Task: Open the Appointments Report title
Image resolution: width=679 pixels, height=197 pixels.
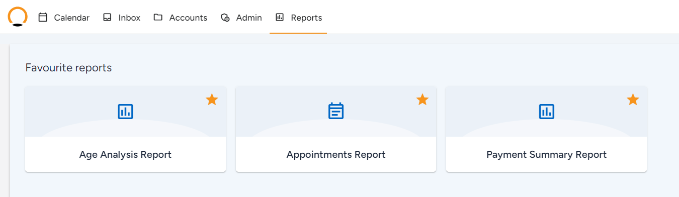Action: pyautogui.click(x=336, y=155)
